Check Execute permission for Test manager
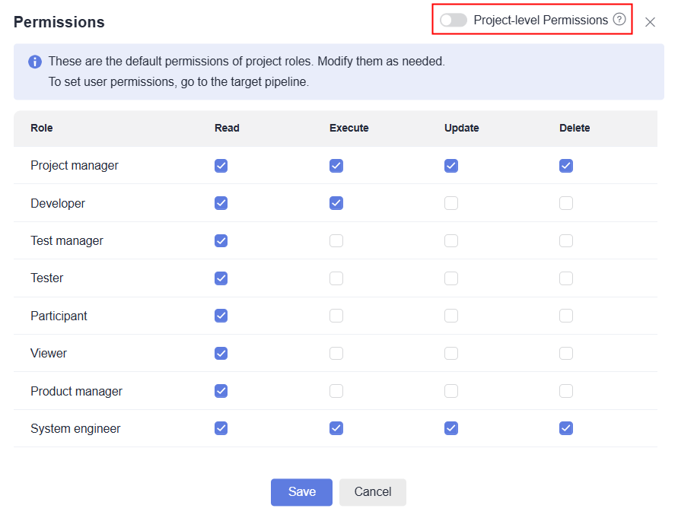678x518 pixels. [336, 241]
